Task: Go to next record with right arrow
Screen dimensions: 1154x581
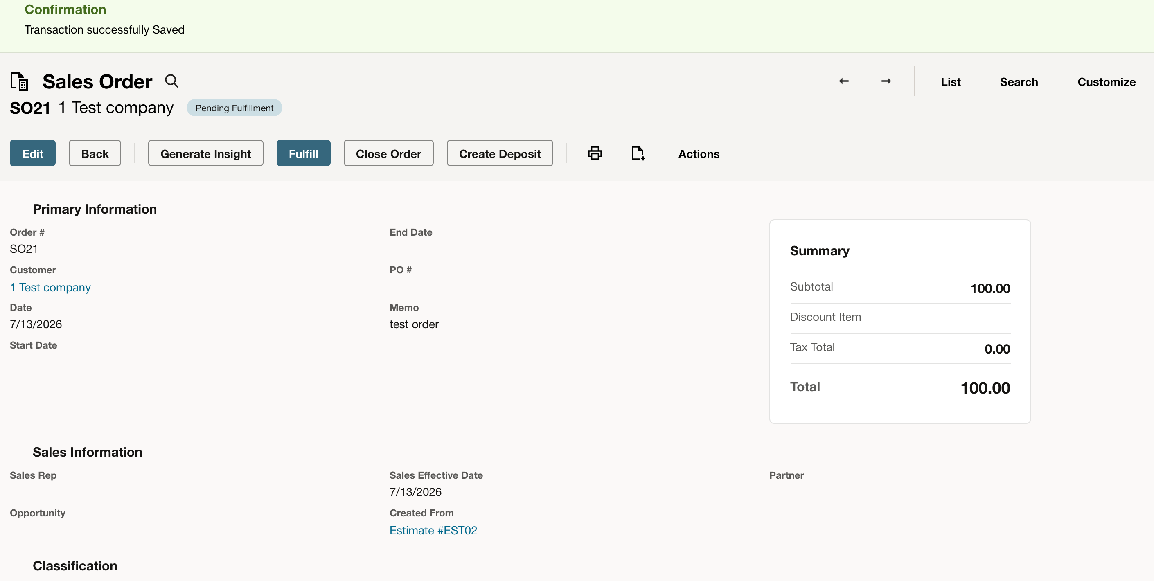Action: 886,81
